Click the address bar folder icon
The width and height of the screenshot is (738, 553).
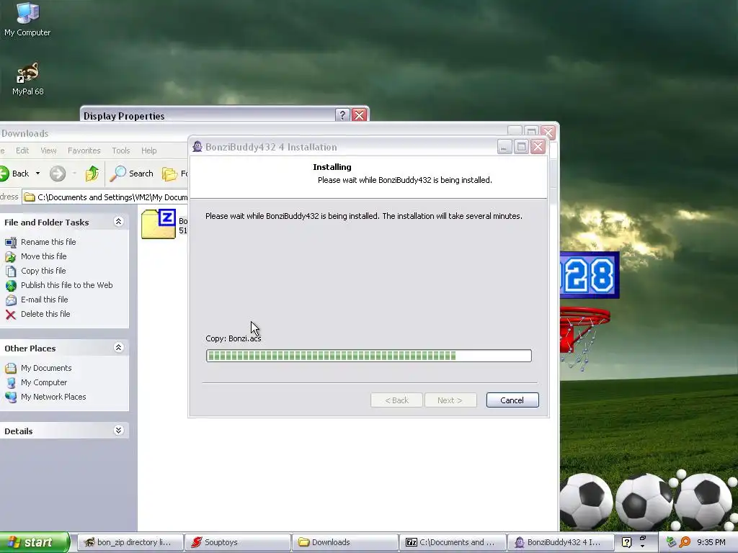pos(29,197)
